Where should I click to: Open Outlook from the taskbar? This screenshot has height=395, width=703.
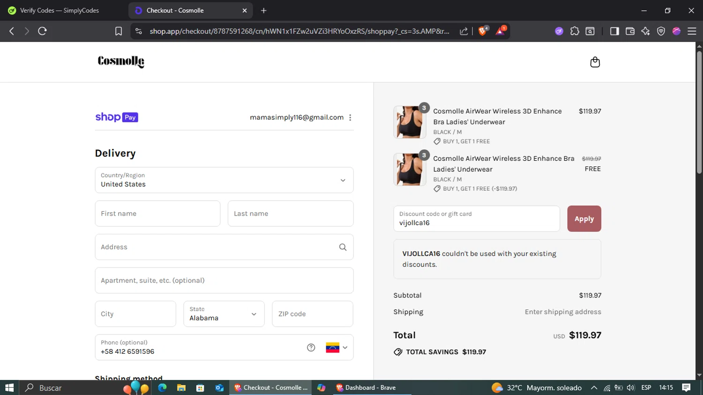[219, 388]
